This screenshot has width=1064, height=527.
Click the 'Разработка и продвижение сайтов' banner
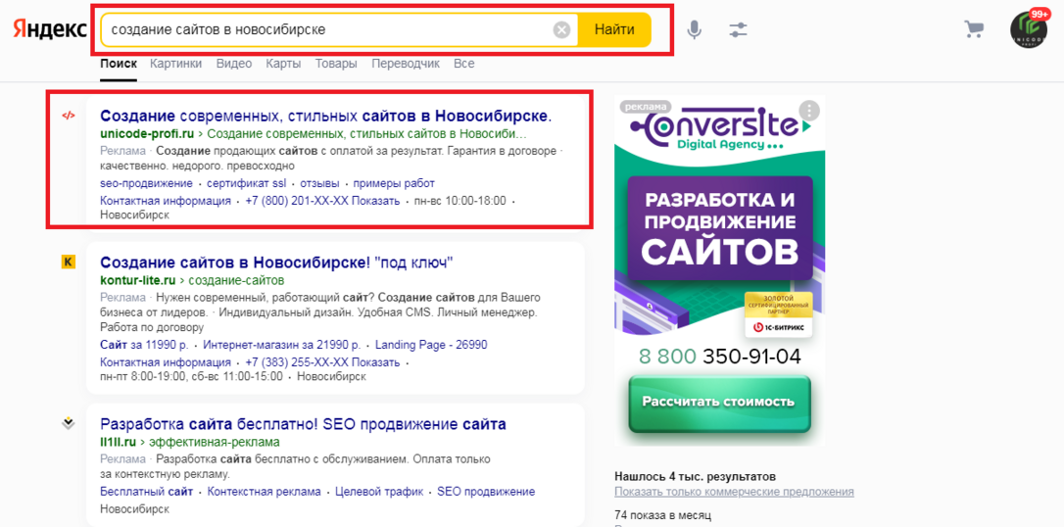tap(719, 229)
